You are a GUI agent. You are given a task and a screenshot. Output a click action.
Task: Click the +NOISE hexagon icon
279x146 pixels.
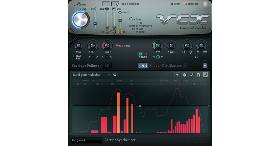120,12
